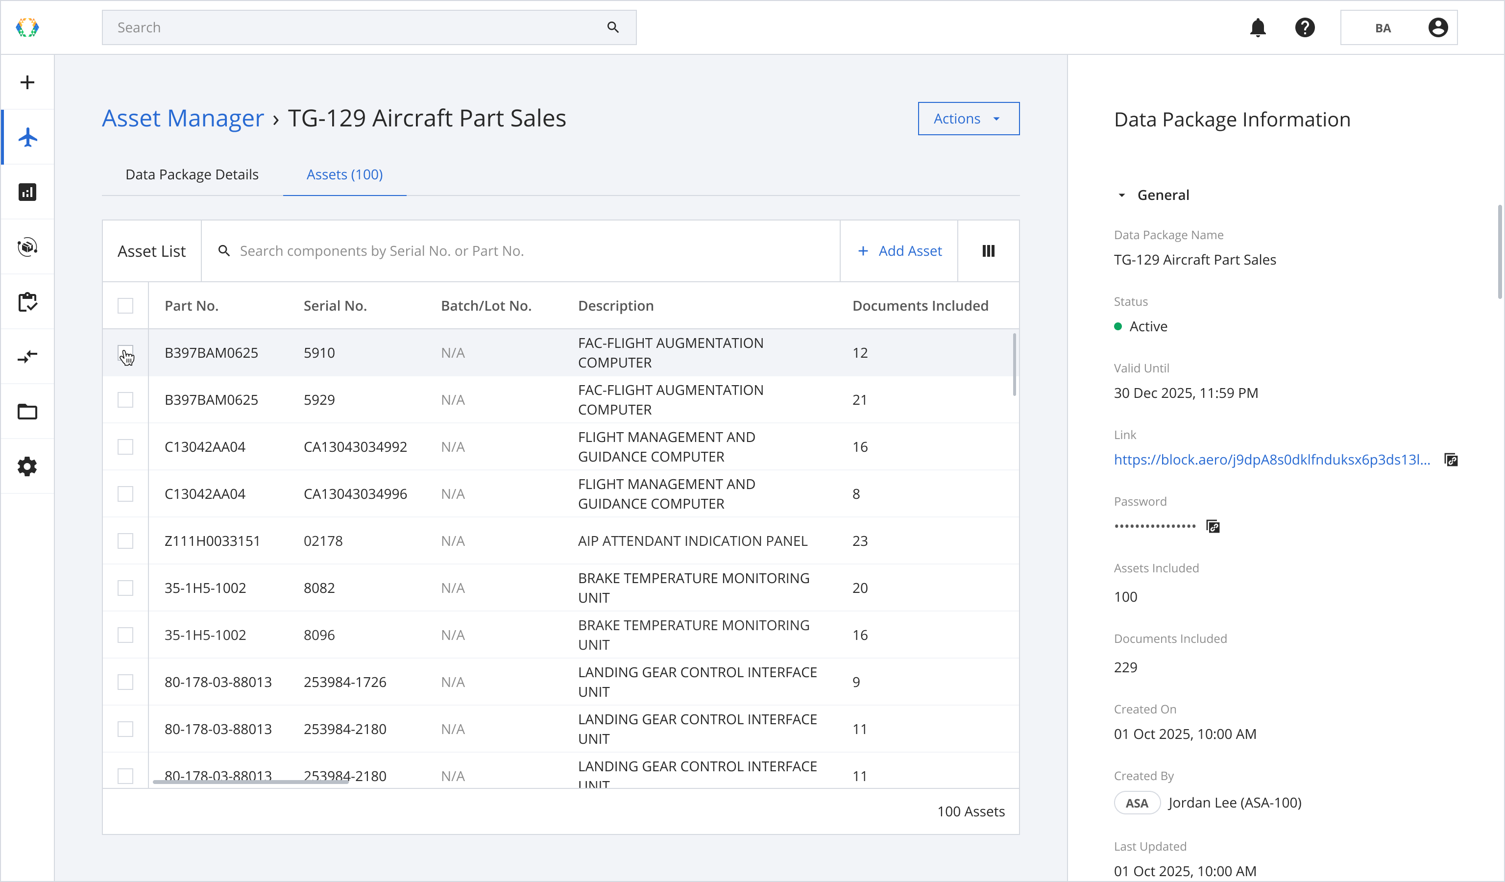Open the airplane Asset Manager sidebar icon
The height and width of the screenshot is (882, 1505).
pyautogui.click(x=27, y=137)
